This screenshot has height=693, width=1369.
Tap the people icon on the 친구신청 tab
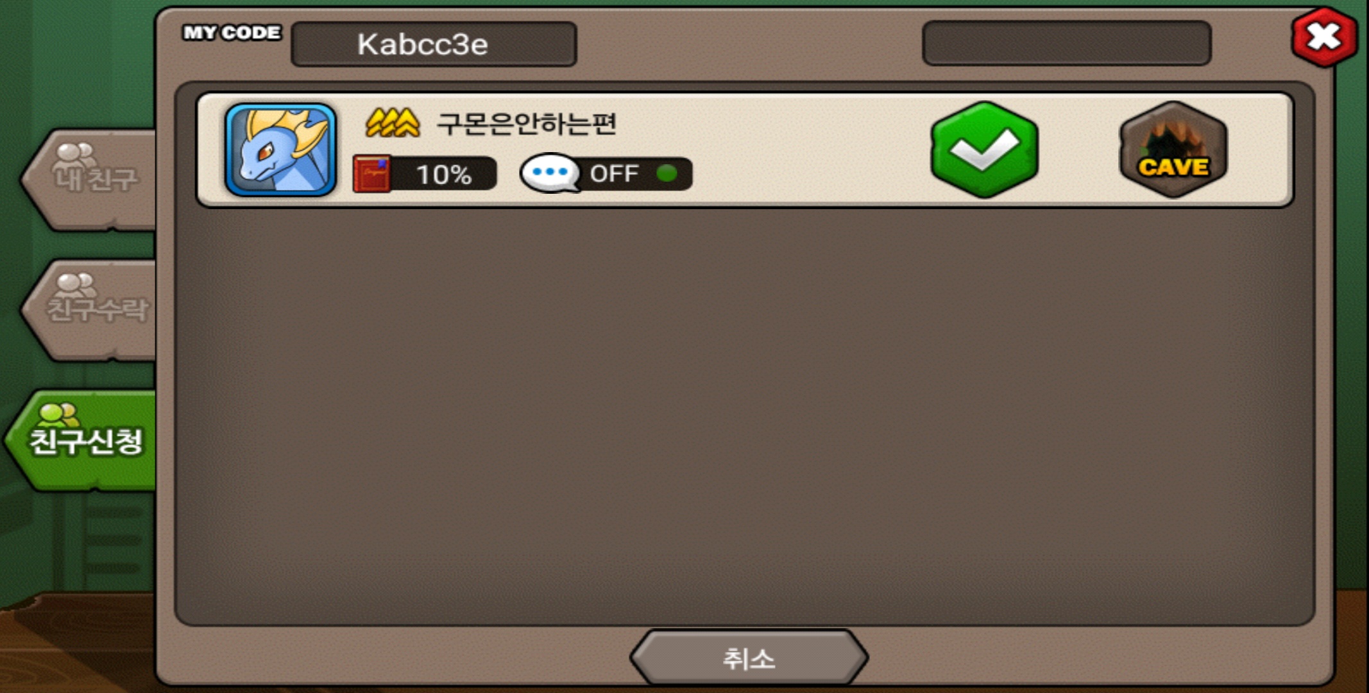[59, 415]
